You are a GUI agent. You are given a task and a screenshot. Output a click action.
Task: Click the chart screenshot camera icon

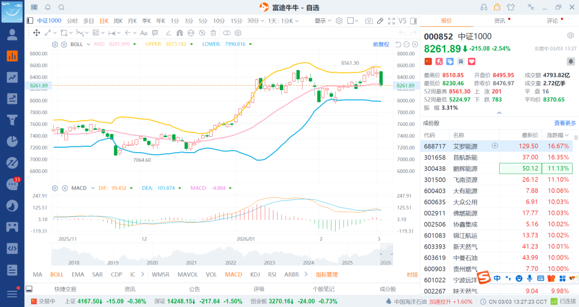[369, 21]
